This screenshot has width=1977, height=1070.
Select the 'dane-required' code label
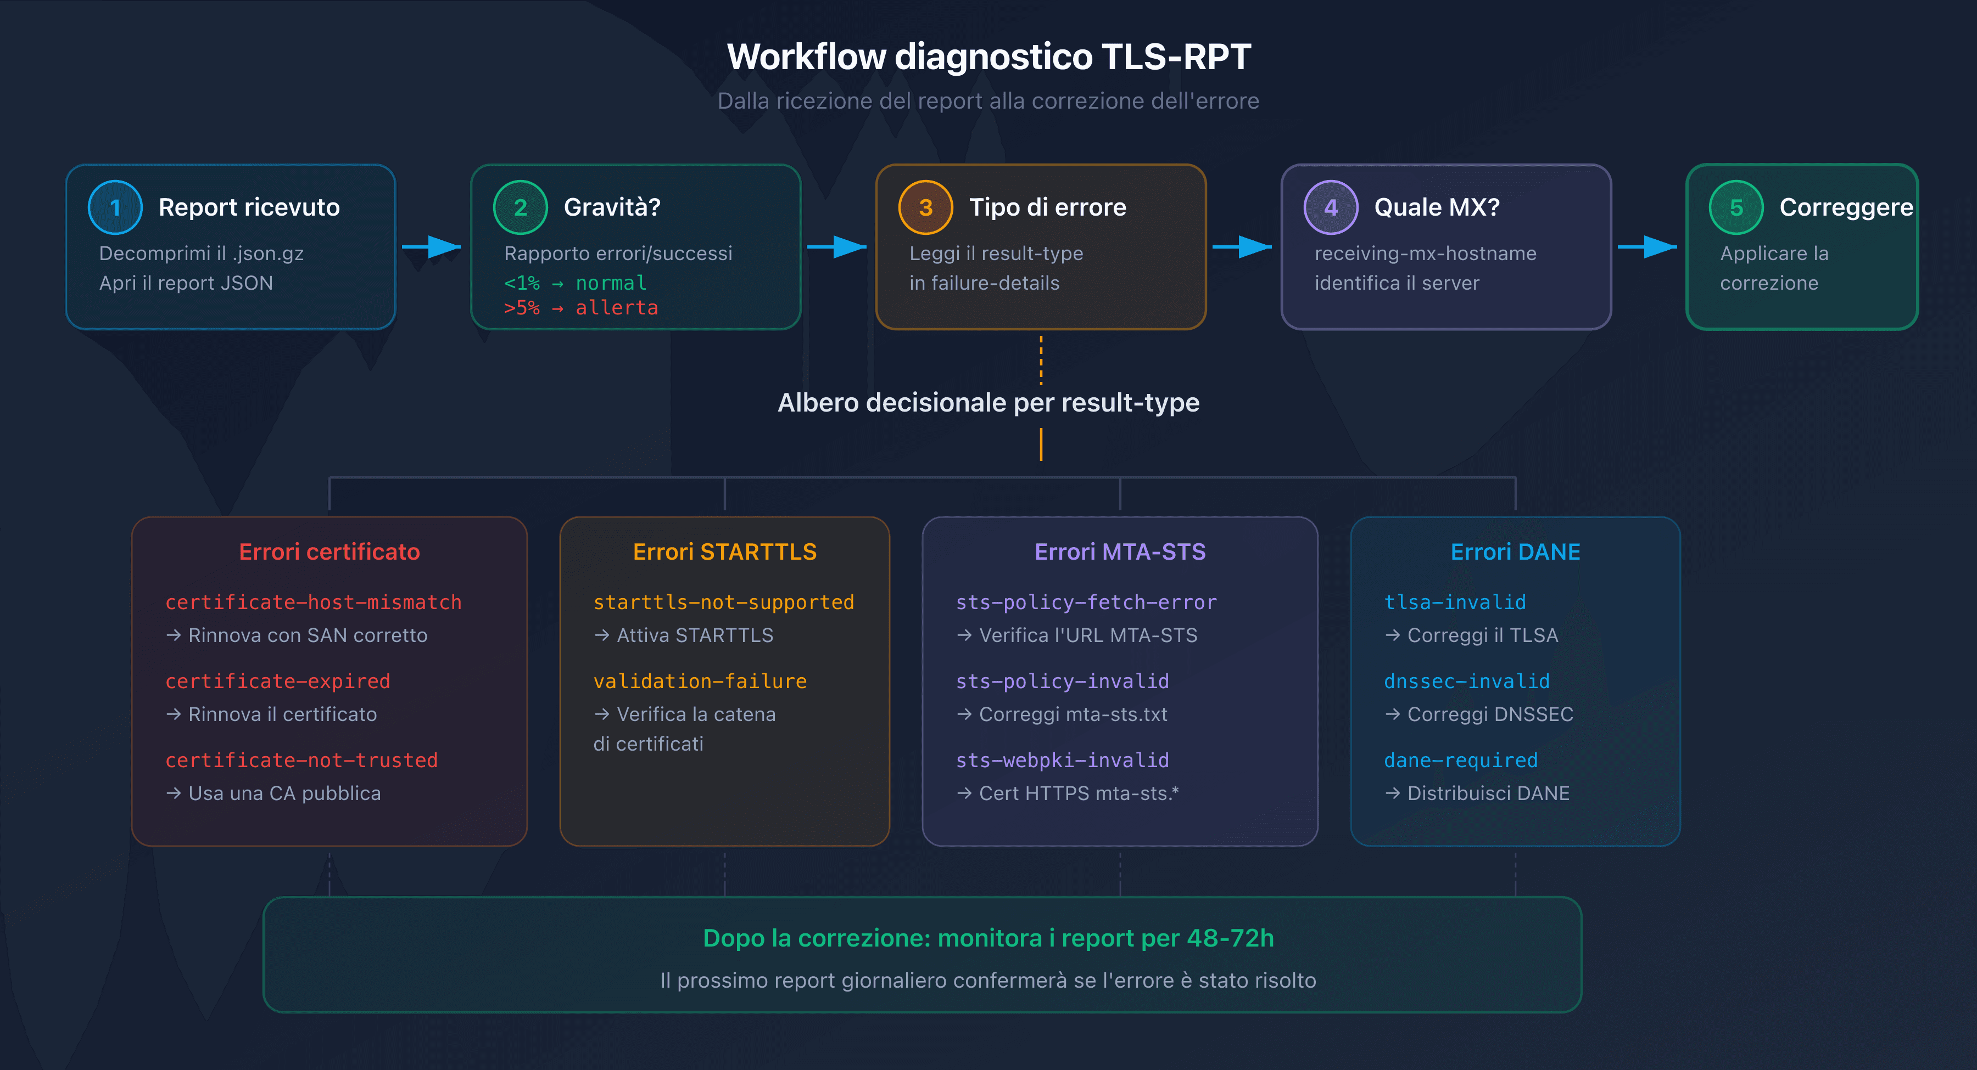pos(1461,760)
